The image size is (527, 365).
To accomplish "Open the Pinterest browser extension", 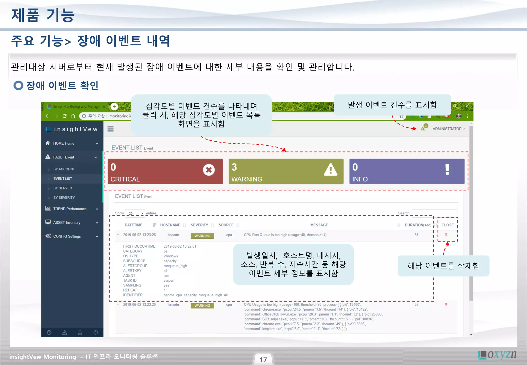I will (x=446, y=116).
